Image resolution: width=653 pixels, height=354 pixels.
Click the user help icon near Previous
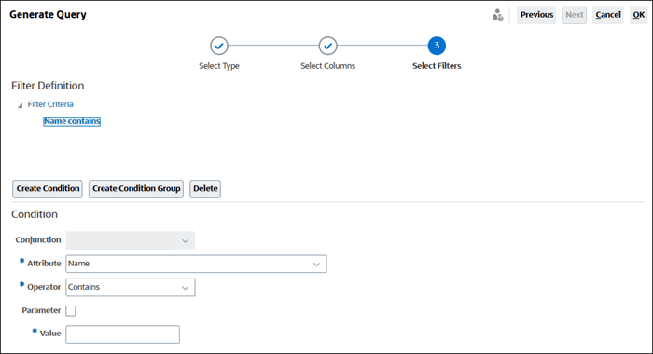point(497,16)
